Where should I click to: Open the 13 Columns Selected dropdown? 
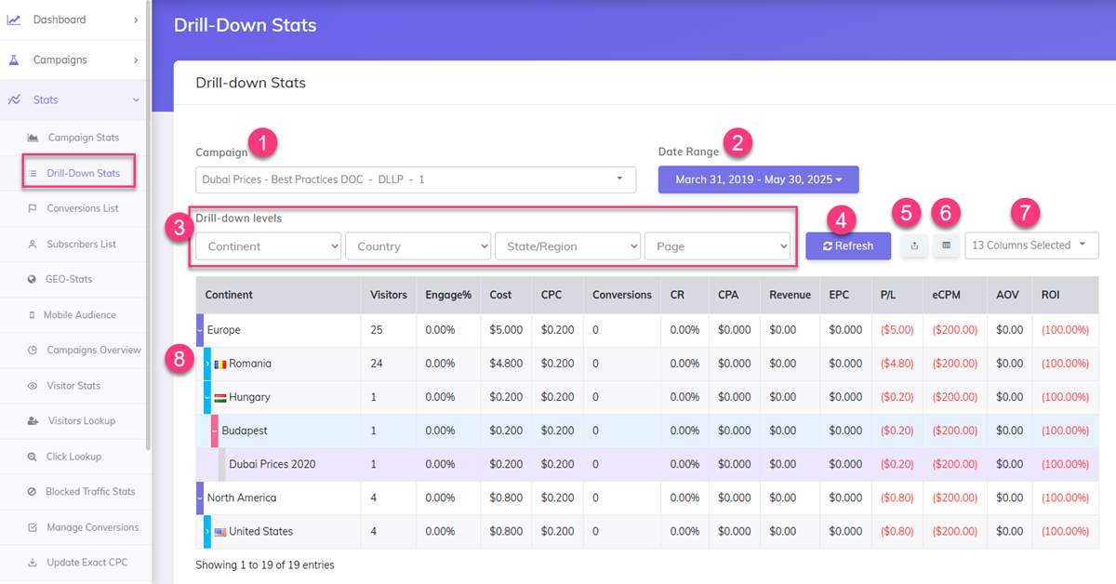tap(1031, 246)
